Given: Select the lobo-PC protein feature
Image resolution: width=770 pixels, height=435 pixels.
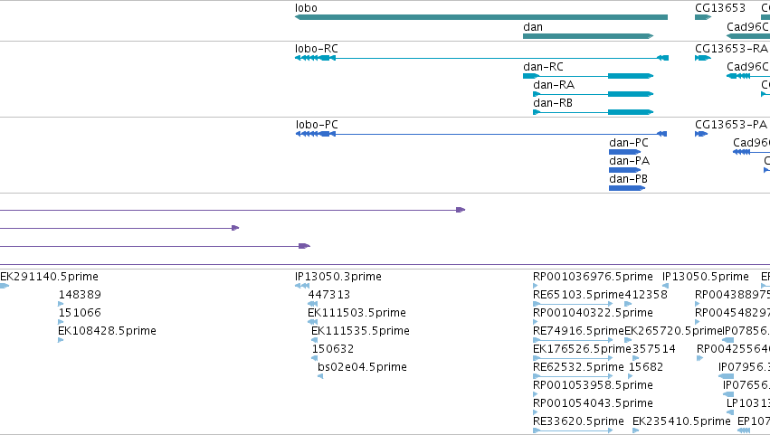Looking at the screenshot, I should pyautogui.click(x=481, y=134).
